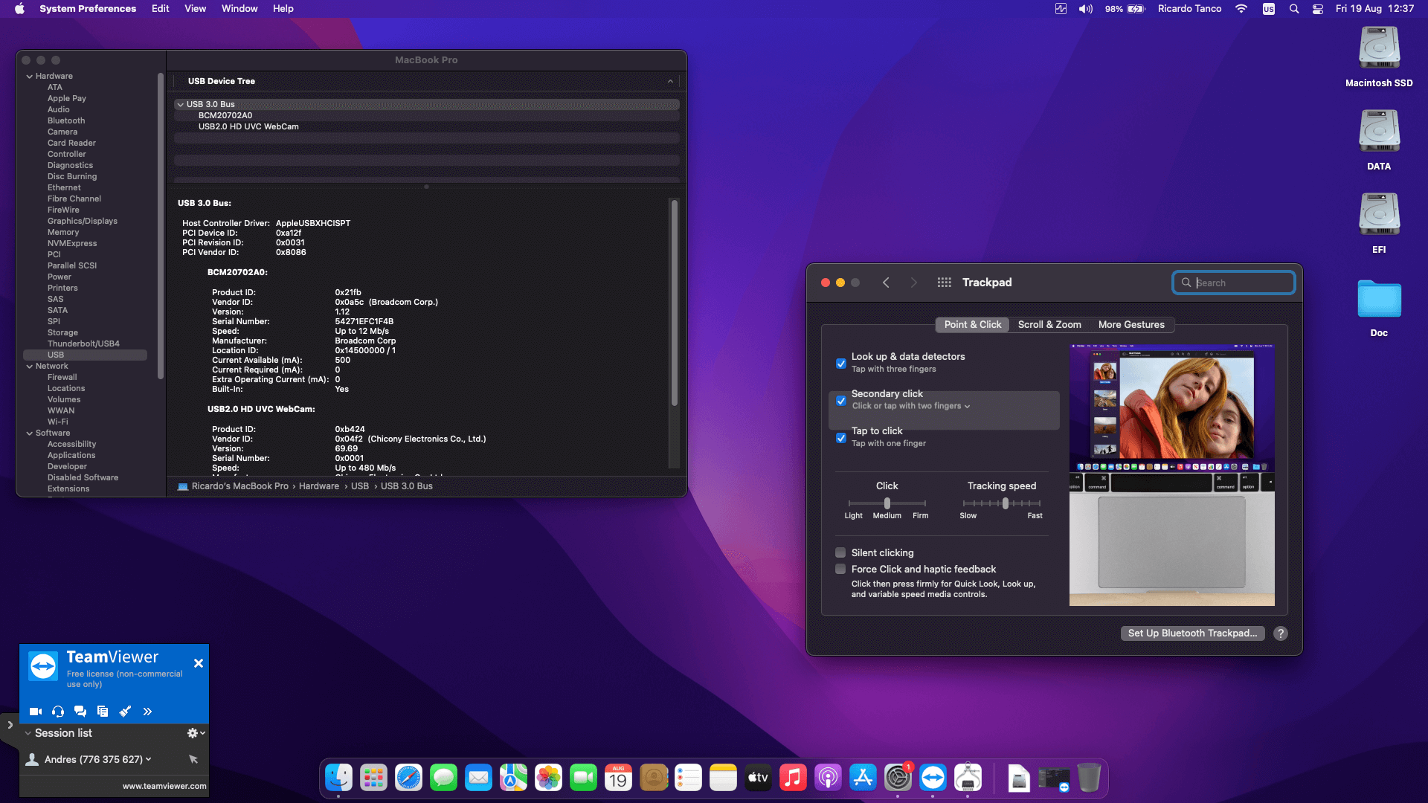Screen dimensions: 1428x803
Task: Open TeamViewer voice over IP headset icon
Action: 57,712
